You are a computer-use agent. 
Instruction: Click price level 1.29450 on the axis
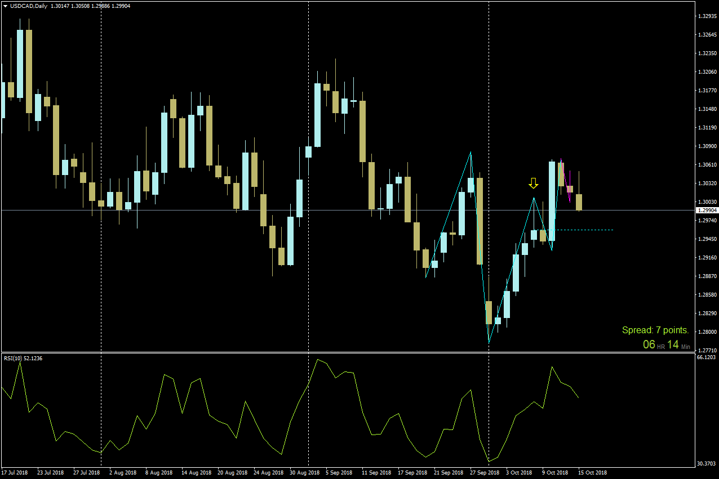point(707,239)
